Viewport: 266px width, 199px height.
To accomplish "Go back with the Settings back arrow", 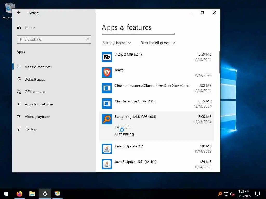I will [x=19, y=13].
